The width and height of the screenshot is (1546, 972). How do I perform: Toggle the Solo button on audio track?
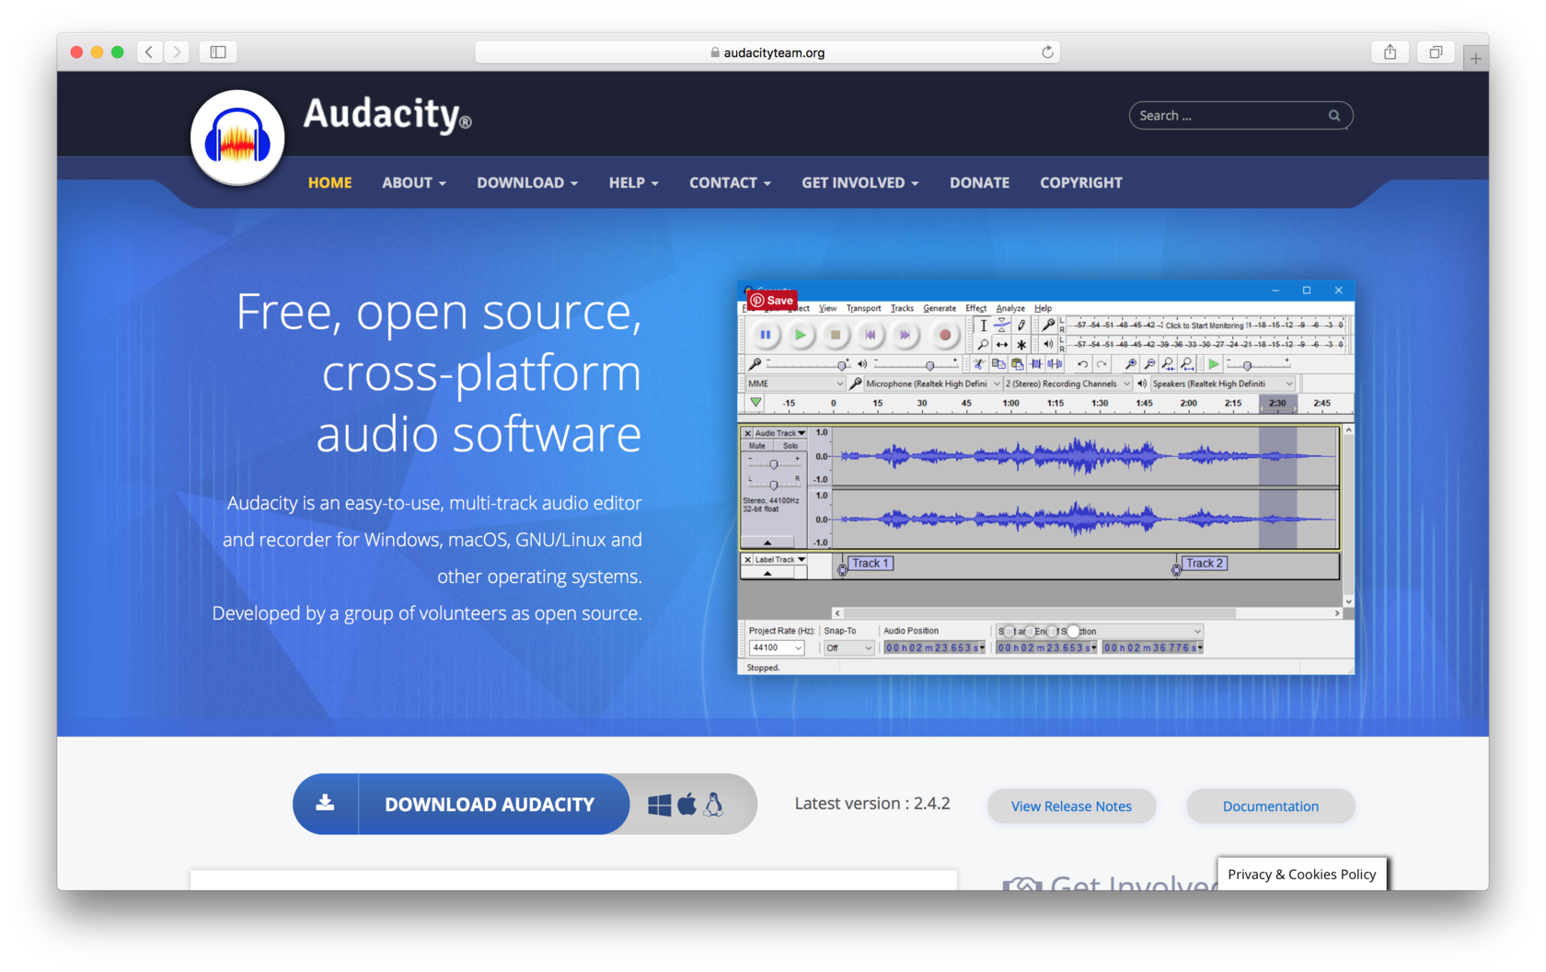click(790, 446)
